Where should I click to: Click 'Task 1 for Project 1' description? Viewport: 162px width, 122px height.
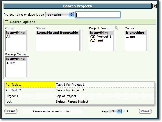[x=70, y=85]
